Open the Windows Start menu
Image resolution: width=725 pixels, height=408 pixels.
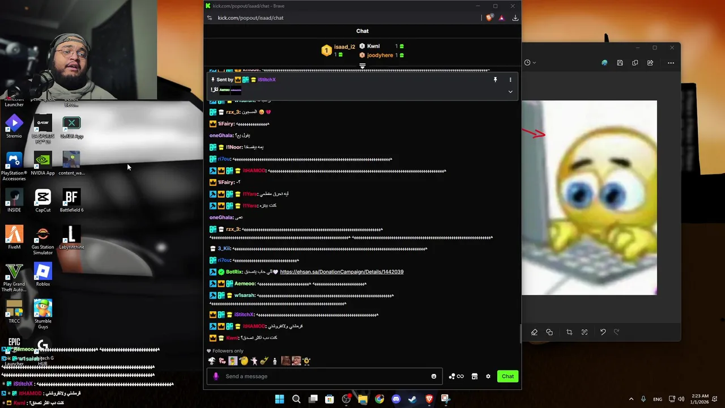(279, 399)
